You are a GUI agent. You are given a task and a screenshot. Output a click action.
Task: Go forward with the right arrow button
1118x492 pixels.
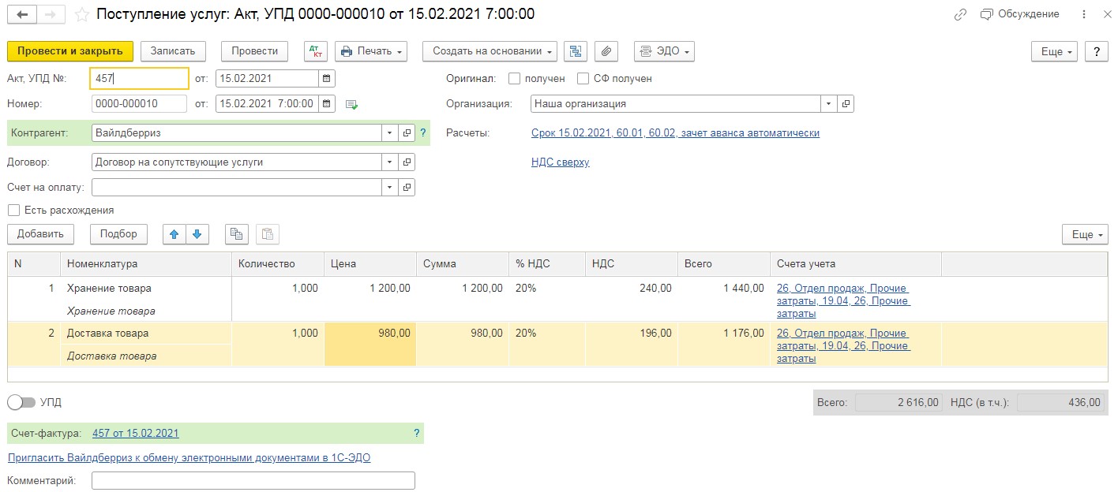[x=51, y=14]
